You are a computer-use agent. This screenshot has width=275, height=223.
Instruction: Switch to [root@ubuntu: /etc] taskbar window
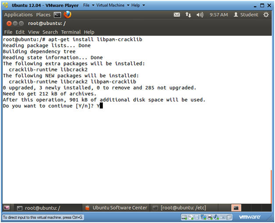[184, 208]
